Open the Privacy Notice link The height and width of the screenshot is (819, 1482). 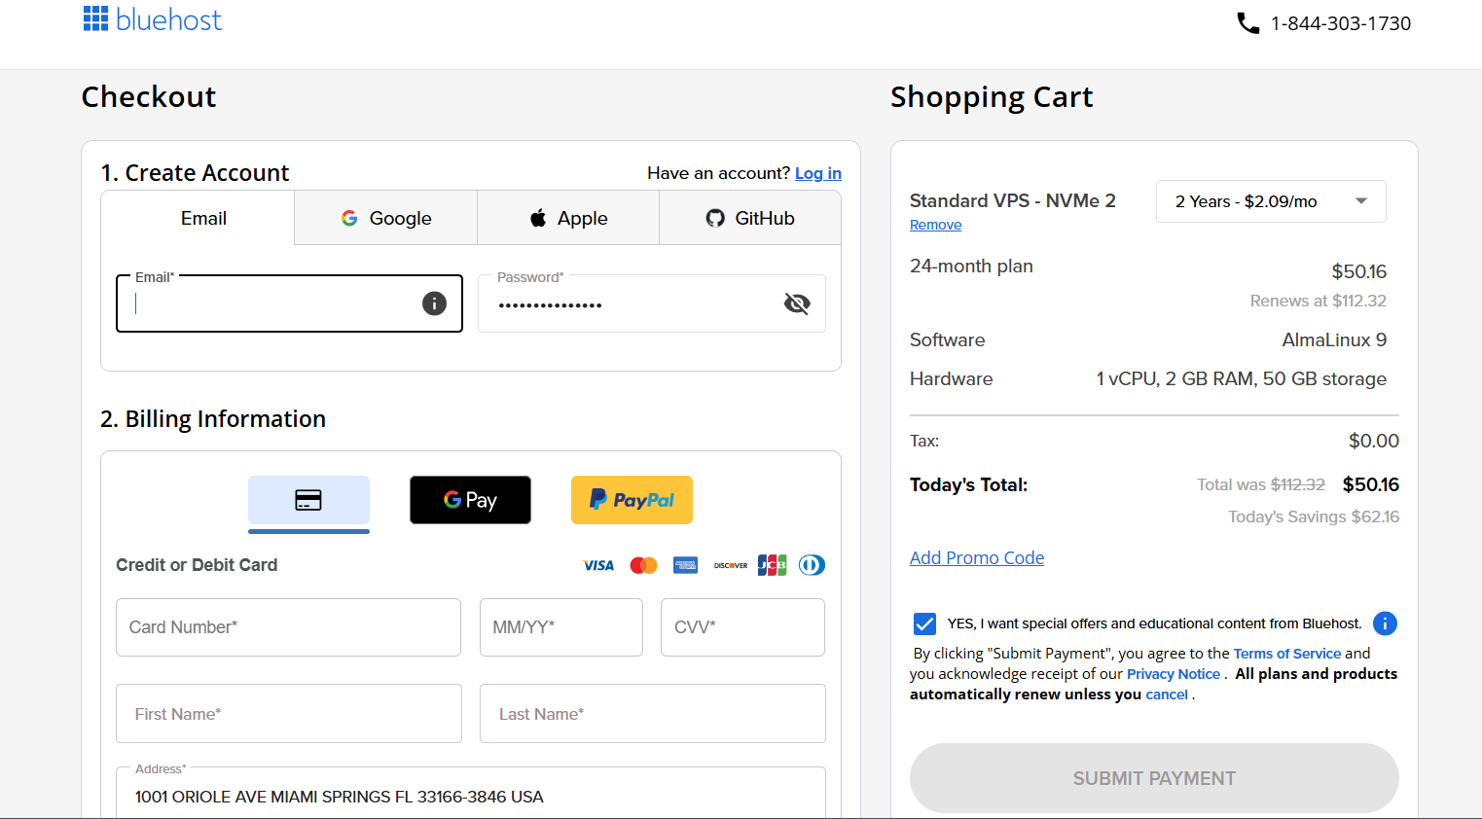click(1174, 674)
